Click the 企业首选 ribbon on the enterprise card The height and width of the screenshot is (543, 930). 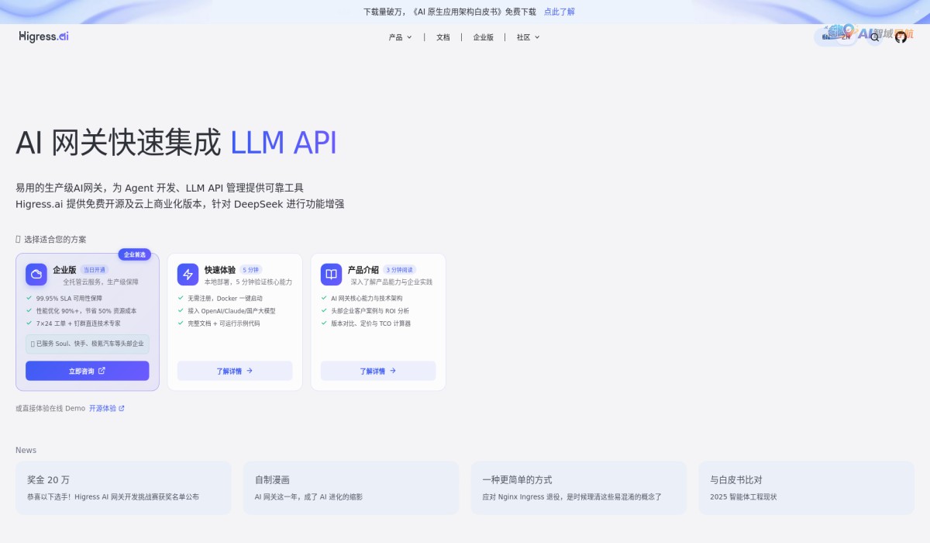tap(134, 254)
